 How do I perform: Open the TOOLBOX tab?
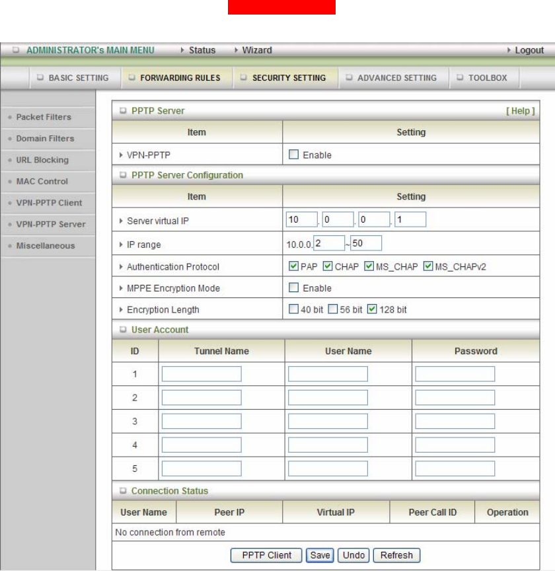click(x=484, y=77)
